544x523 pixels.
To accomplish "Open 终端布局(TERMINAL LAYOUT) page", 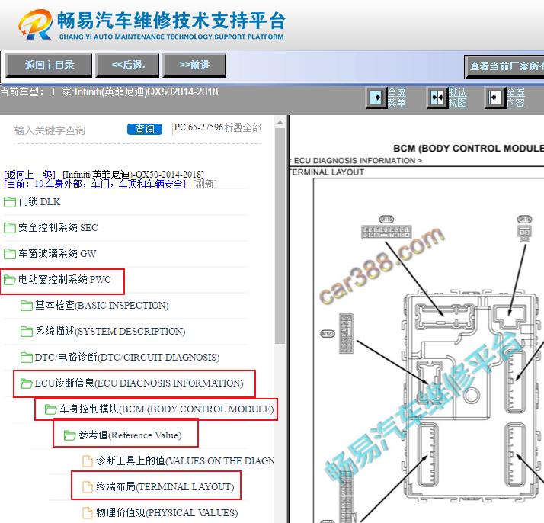I will (165, 486).
